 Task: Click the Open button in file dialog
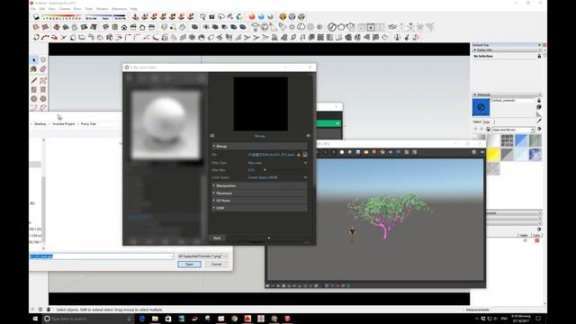tap(189, 264)
